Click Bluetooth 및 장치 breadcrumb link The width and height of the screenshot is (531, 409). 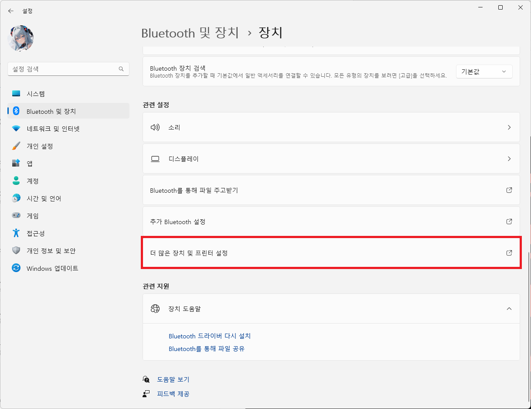[x=190, y=33]
